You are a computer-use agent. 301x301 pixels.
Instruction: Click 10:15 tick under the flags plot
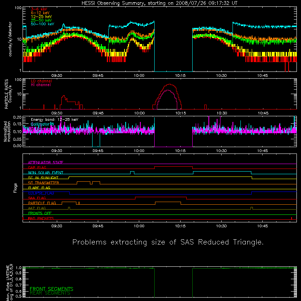[180, 226]
